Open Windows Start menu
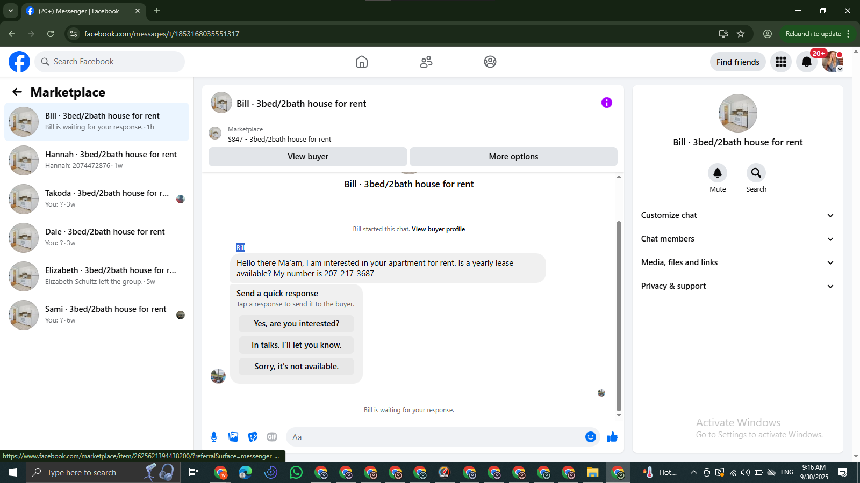Viewport: 860px width, 483px height. click(13, 472)
